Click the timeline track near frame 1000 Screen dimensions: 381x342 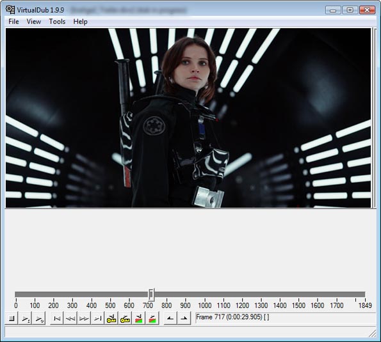click(205, 295)
